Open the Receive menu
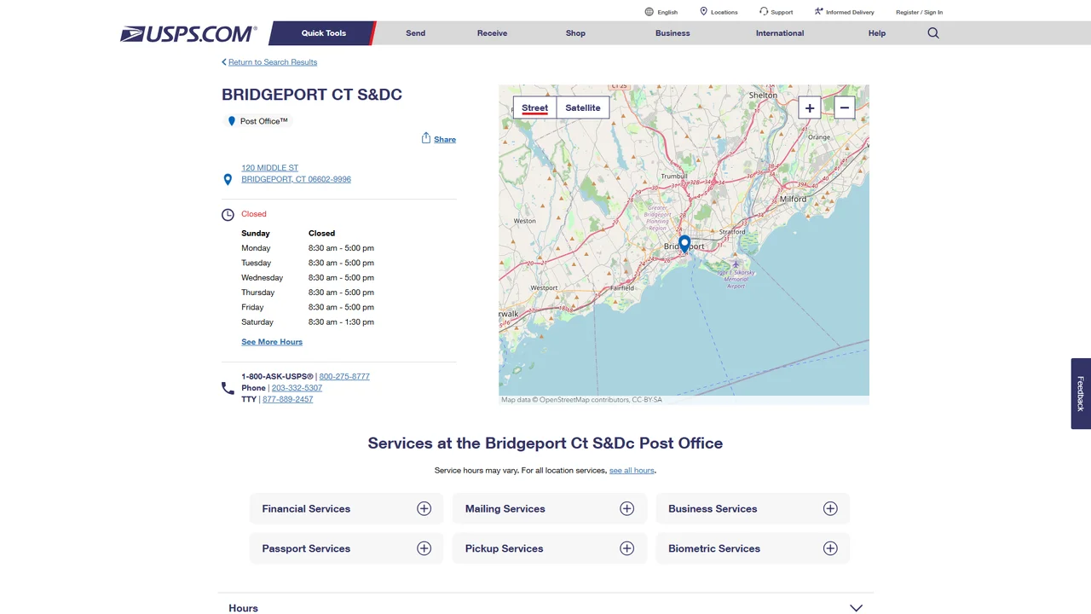The image size is (1091, 614). (x=492, y=33)
